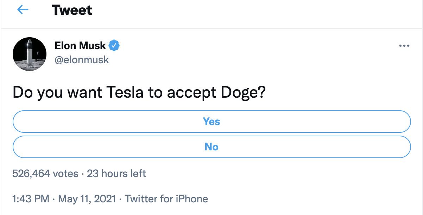Screen dimensions: 423x215
Task: Click the blue verified badge
Action: point(114,45)
